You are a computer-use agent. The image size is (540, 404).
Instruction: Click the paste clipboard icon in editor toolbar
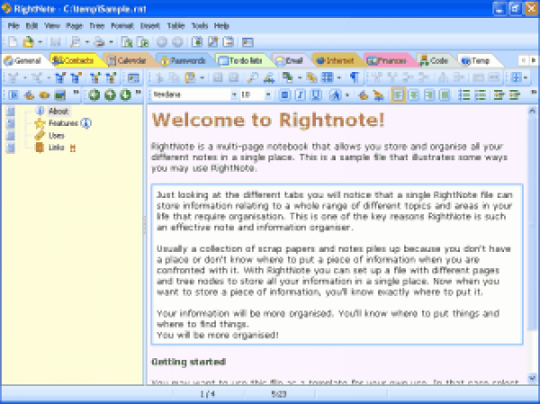point(190,78)
